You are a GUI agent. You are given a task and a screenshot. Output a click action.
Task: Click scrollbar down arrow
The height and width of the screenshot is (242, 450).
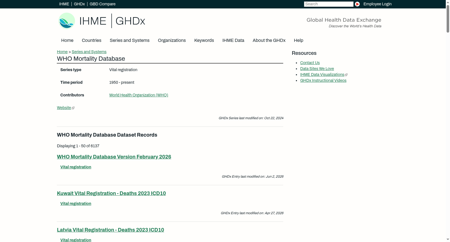pos(448,240)
